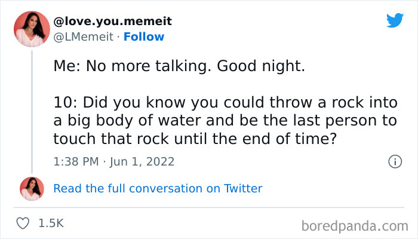Click the 1.5K likes count
Screen dimensions: 418x239
51,223
